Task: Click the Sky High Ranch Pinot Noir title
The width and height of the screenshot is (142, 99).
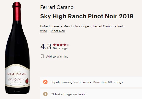Action: [87, 16]
